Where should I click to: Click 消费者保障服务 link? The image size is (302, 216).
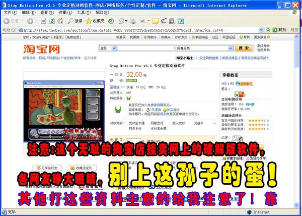[x=159, y=105]
